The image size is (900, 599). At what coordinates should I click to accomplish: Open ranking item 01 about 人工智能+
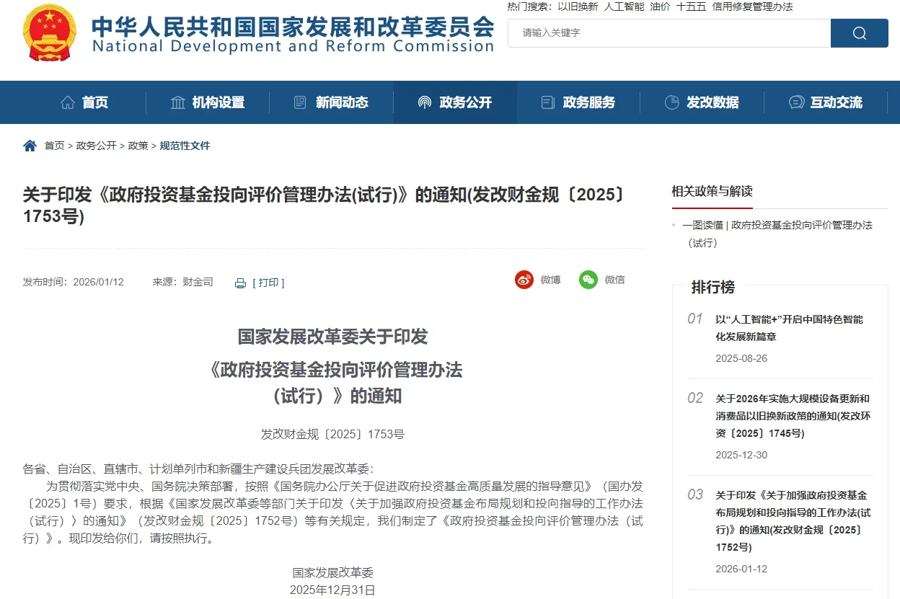(789, 328)
